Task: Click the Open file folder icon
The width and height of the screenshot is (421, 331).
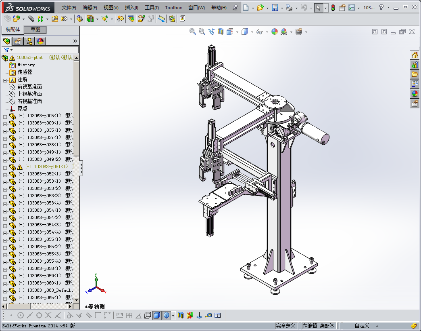Action: coord(260,8)
